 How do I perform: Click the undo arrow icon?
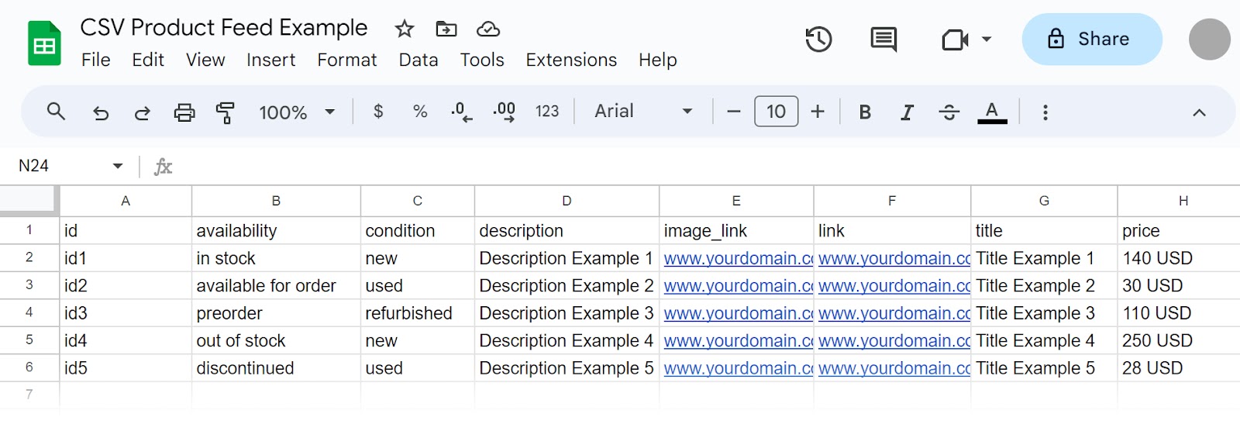101,112
